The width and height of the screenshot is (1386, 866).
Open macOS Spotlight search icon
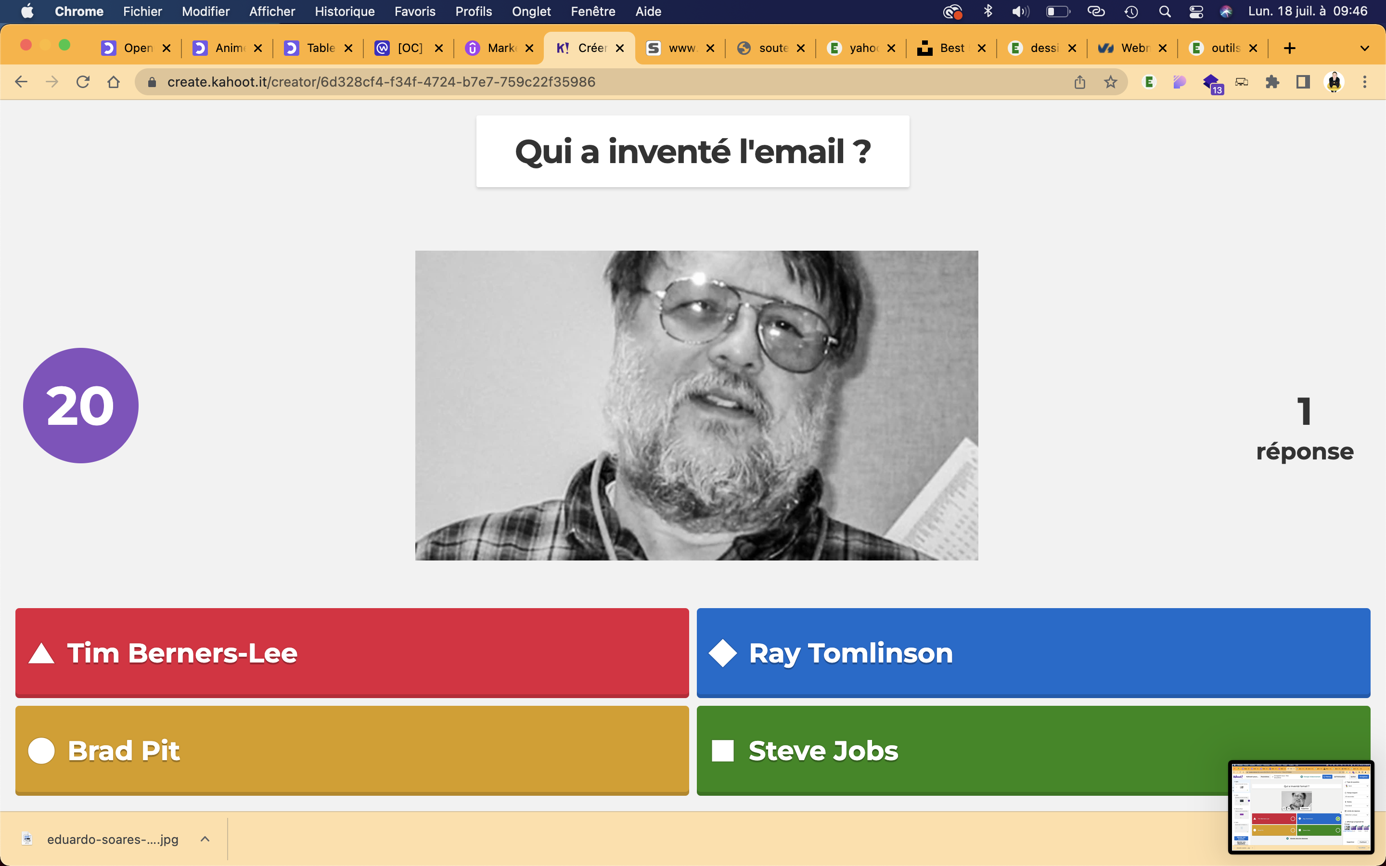point(1164,12)
